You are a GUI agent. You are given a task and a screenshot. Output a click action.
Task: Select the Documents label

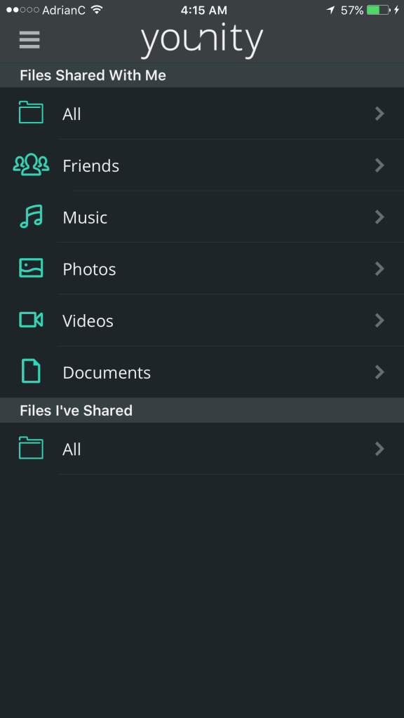[x=107, y=373]
